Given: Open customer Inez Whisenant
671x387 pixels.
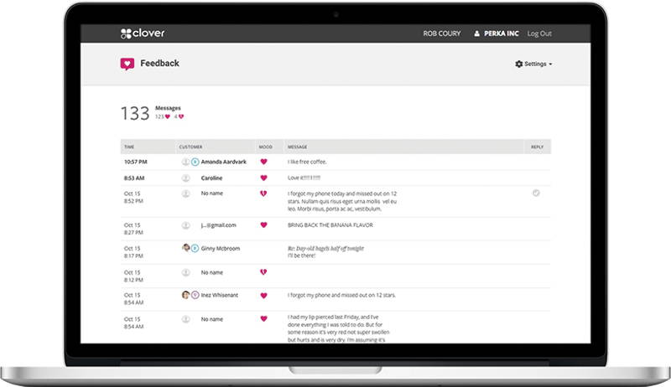Looking at the screenshot, I should point(220,295).
